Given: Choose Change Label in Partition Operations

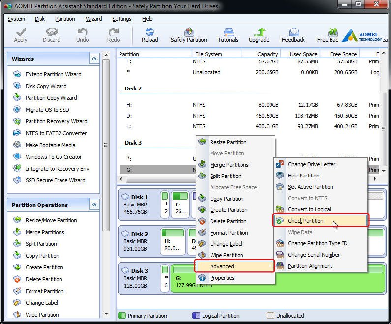Looking at the screenshot, I should point(35,303).
